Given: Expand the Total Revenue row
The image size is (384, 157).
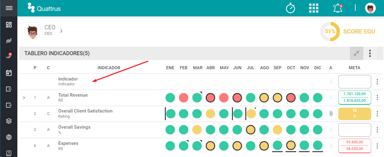Looking at the screenshot, I should 24,98.
